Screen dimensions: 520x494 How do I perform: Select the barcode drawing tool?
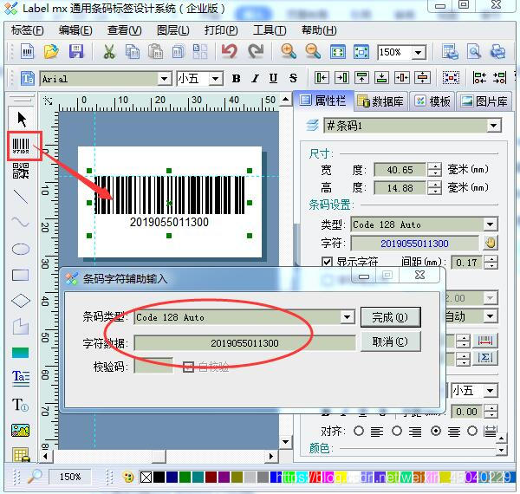[21, 146]
